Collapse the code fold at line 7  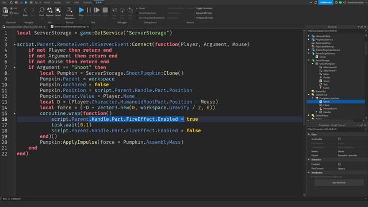coord(15,67)
